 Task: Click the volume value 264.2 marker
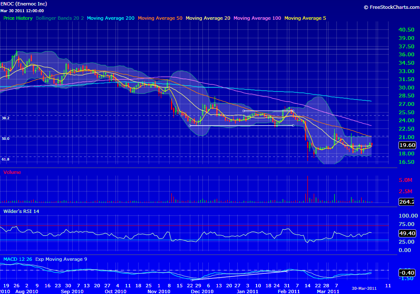click(406, 202)
